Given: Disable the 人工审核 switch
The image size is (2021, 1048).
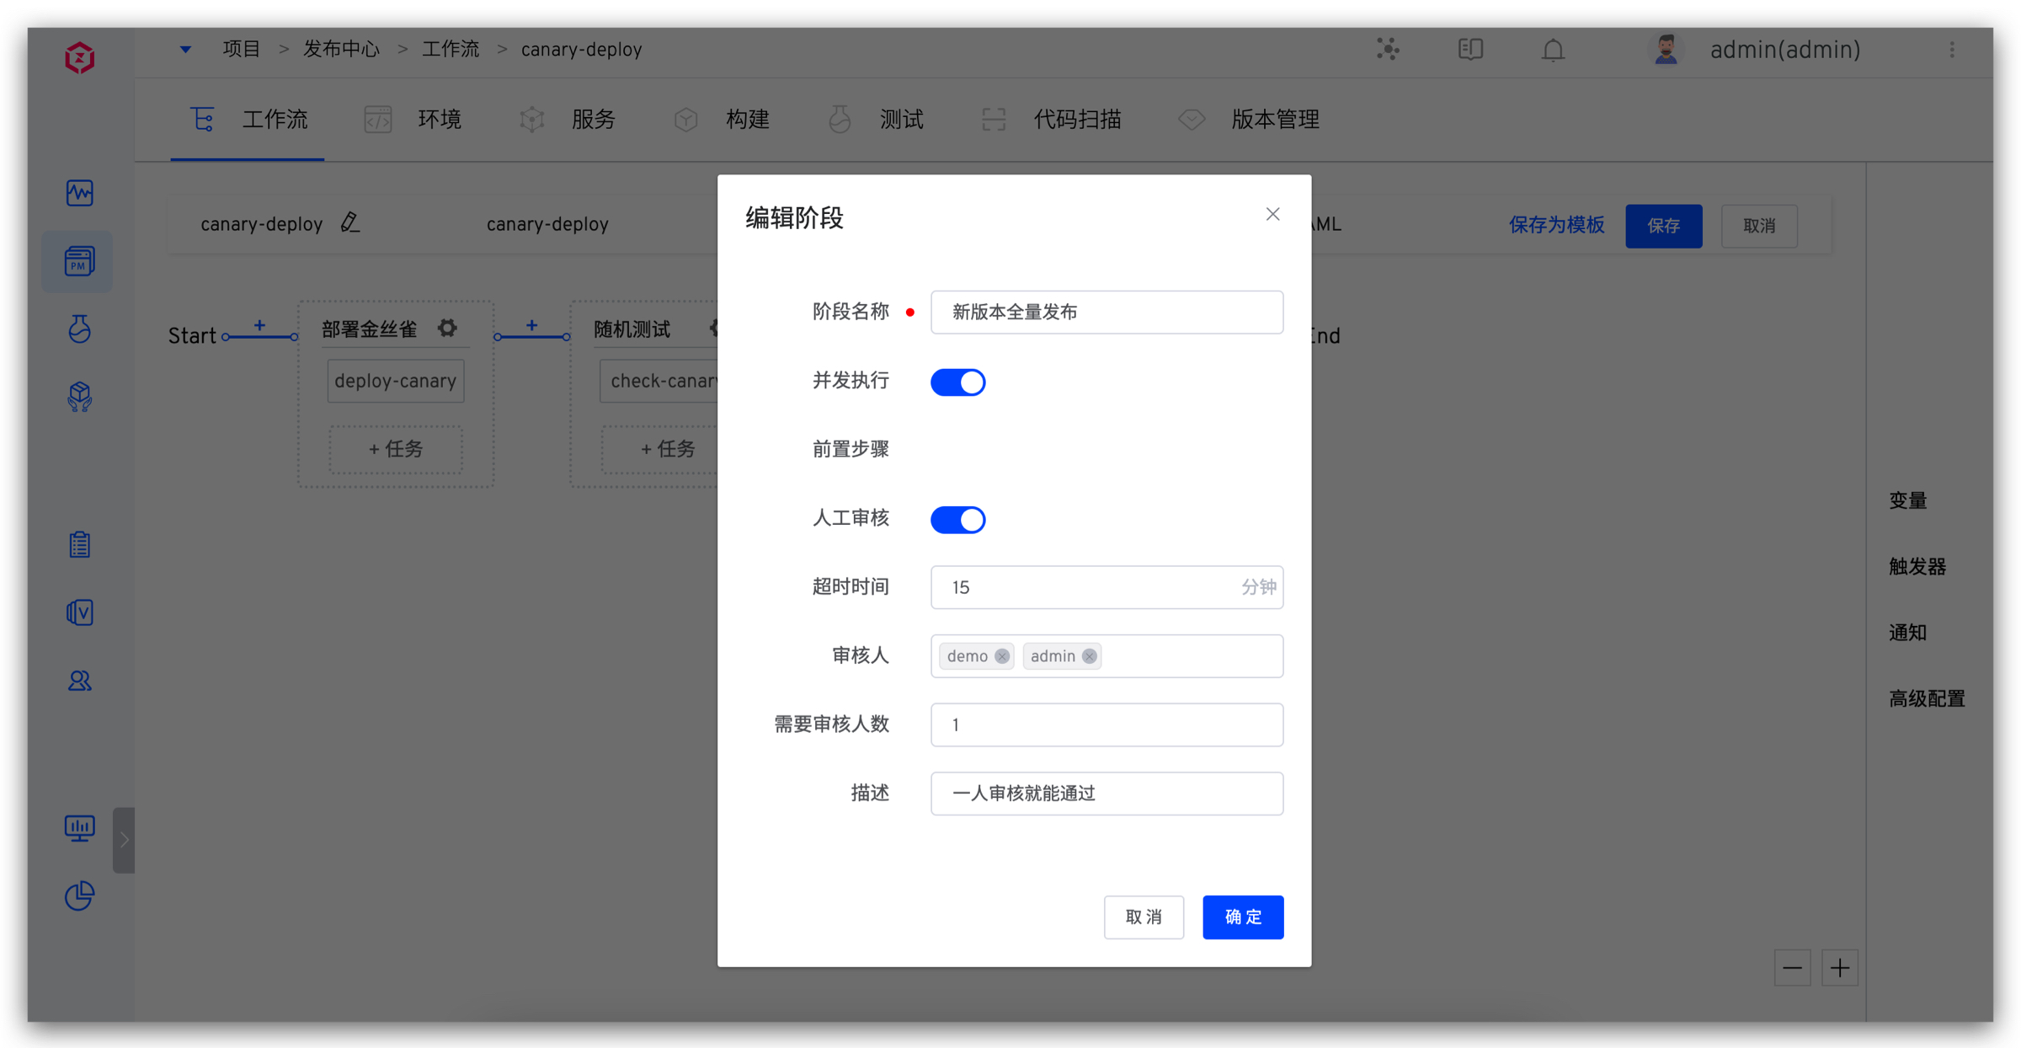Looking at the screenshot, I should (x=957, y=520).
